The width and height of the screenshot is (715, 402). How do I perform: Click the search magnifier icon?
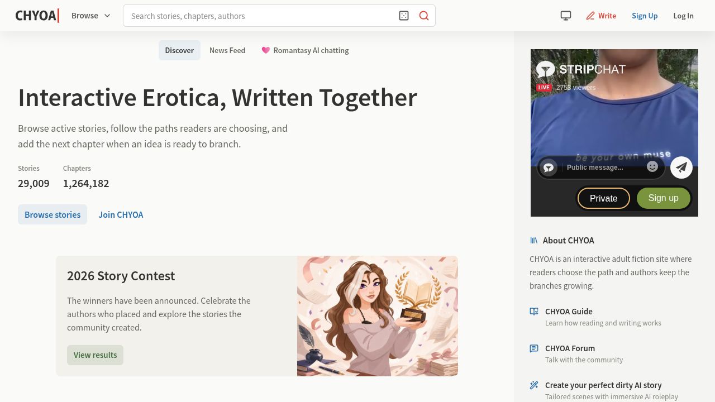tap(424, 16)
